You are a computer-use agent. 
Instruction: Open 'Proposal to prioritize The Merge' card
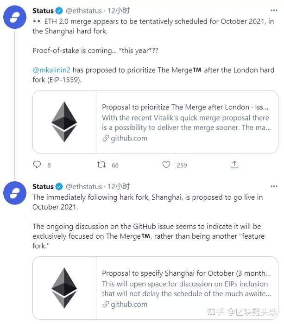click(185, 108)
